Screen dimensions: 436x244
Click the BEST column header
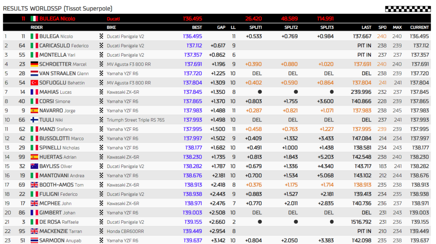[197, 27]
